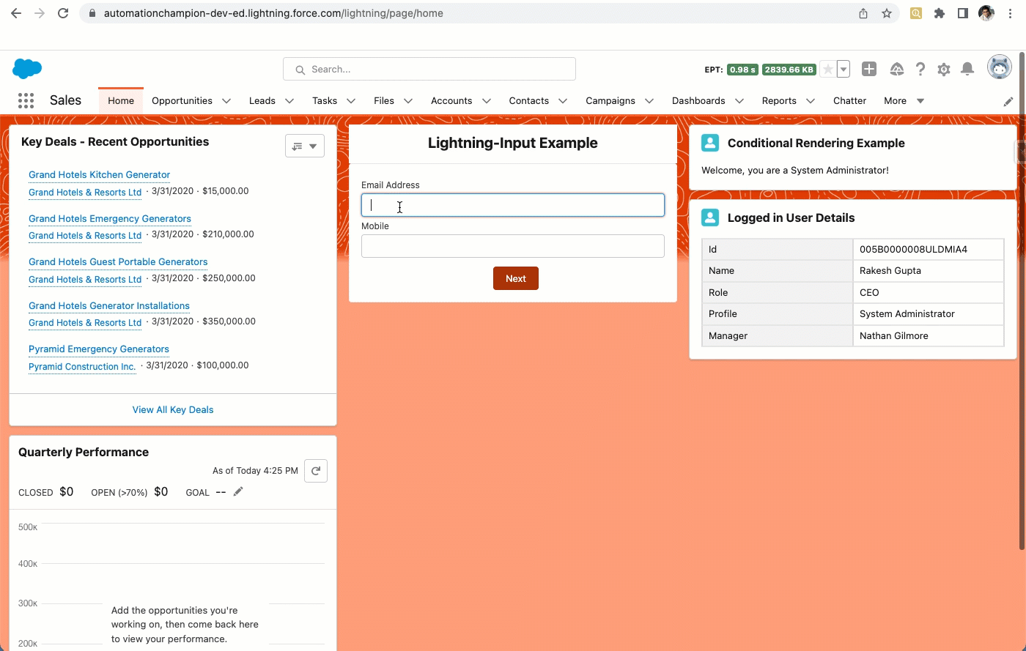
Task: Open the Opportunities tab dropdown chevron
Action: pyautogui.click(x=226, y=100)
